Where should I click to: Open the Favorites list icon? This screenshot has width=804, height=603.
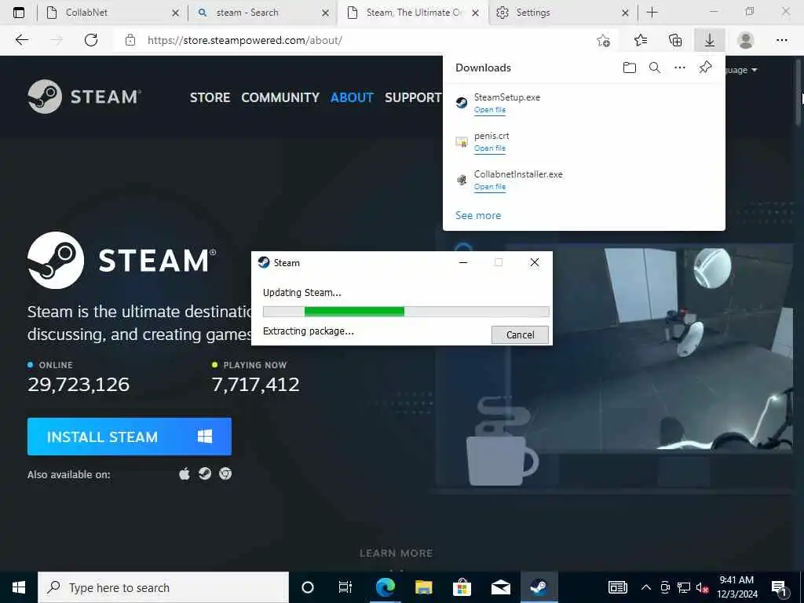[641, 40]
